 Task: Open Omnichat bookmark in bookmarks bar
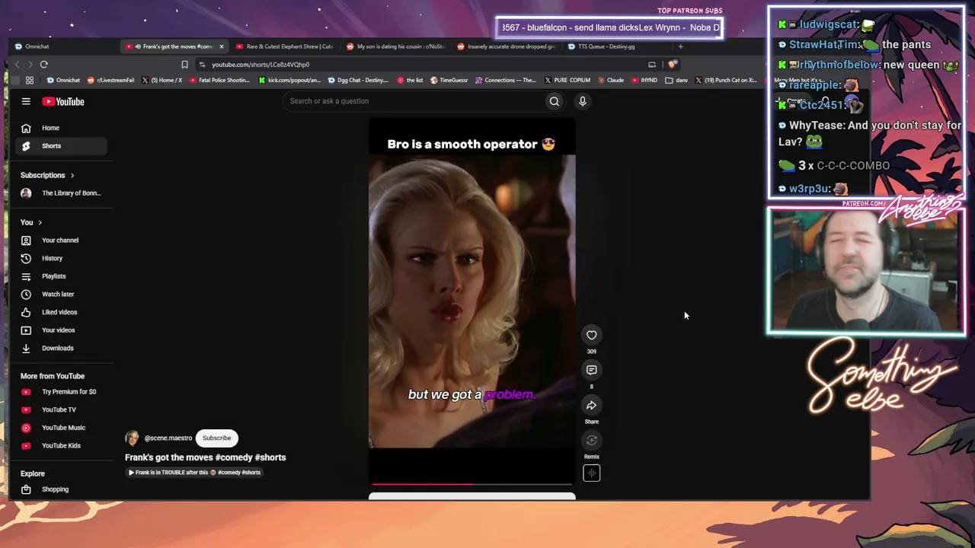(64, 80)
